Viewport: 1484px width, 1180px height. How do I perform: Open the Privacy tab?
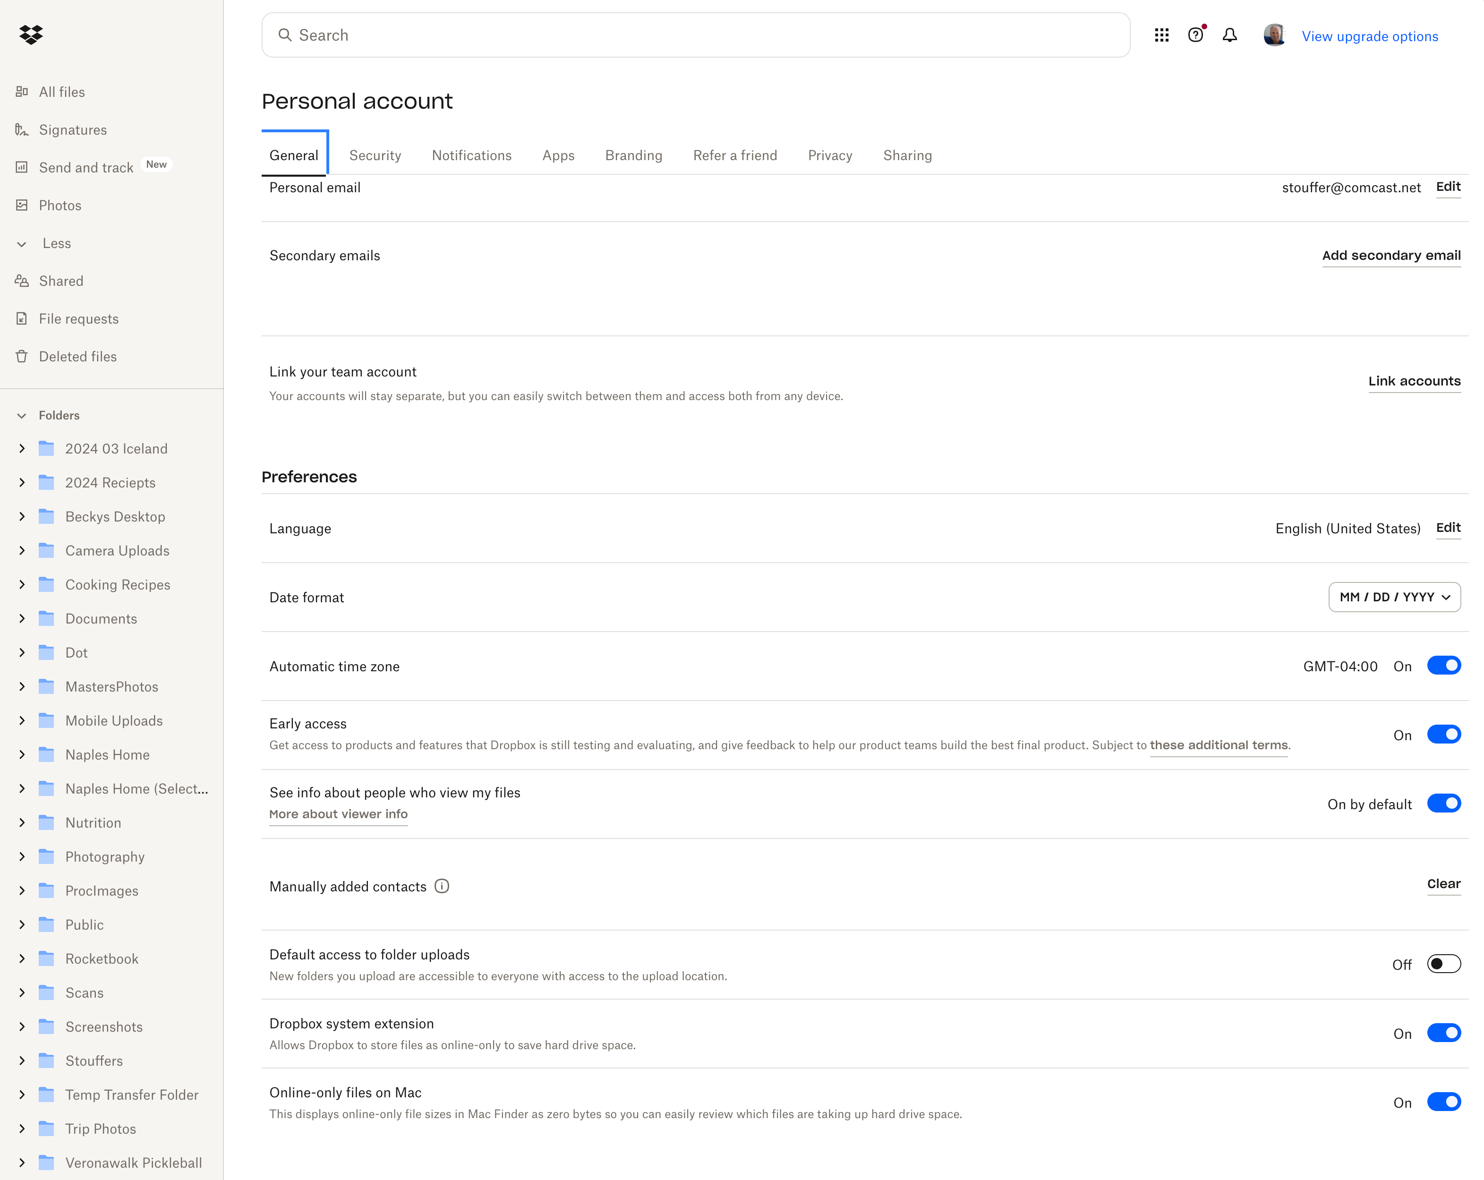coord(829,155)
